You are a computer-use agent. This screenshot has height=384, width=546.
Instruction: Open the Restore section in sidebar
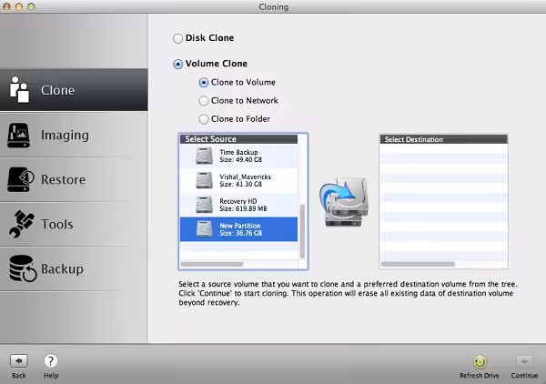click(x=74, y=179)
